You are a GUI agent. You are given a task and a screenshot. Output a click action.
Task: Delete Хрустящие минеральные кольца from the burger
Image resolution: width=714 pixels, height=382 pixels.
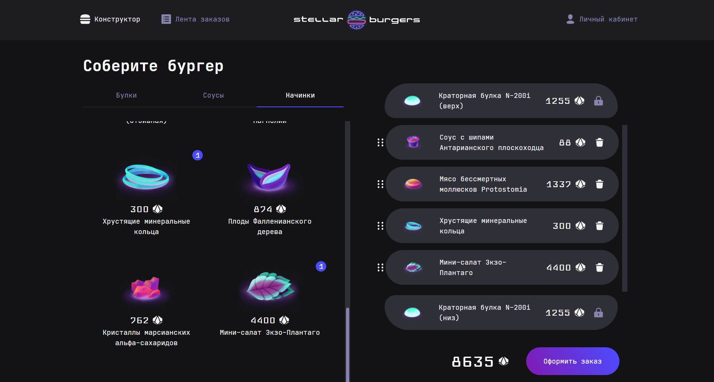pos(599,226)
